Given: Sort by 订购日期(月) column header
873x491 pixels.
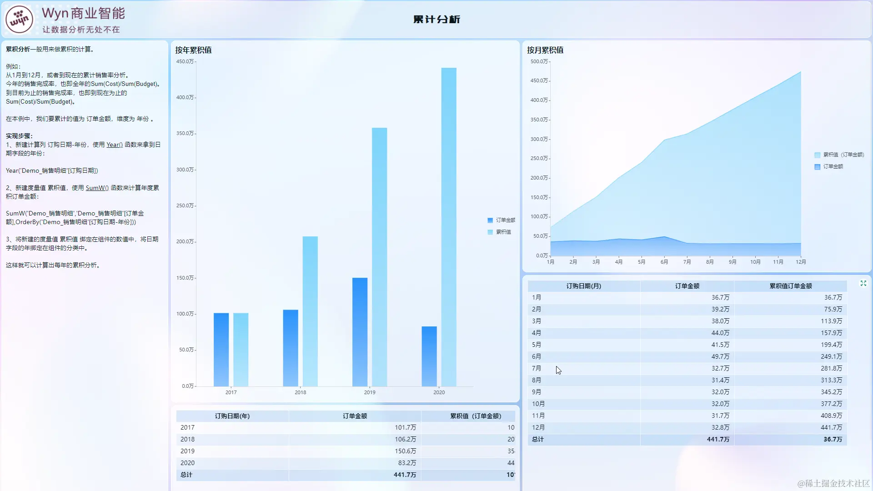Looking at the screenshot, I should point(583,286).
